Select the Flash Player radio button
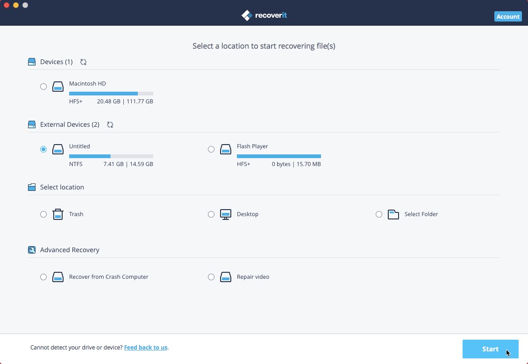This screenshot has height=364, width=528. click(x=211, y=149)
